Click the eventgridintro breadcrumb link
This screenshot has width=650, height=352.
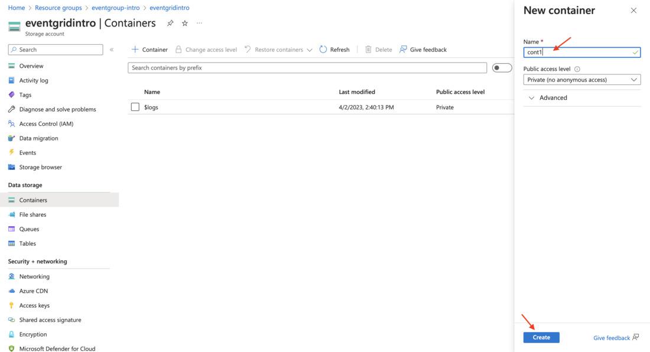click(x=170, y=8)
